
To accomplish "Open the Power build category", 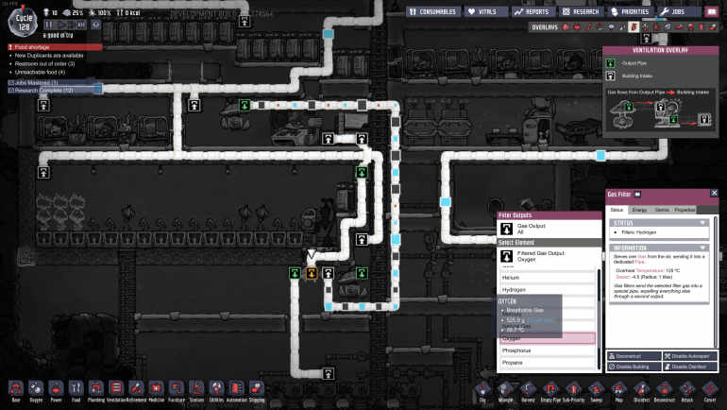I will pos(56,391).
